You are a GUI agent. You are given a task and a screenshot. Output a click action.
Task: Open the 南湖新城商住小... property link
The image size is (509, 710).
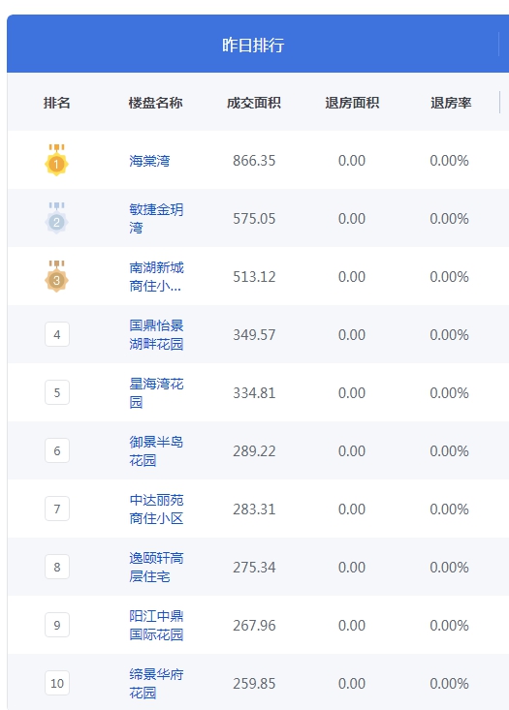[x=156, y=276]
